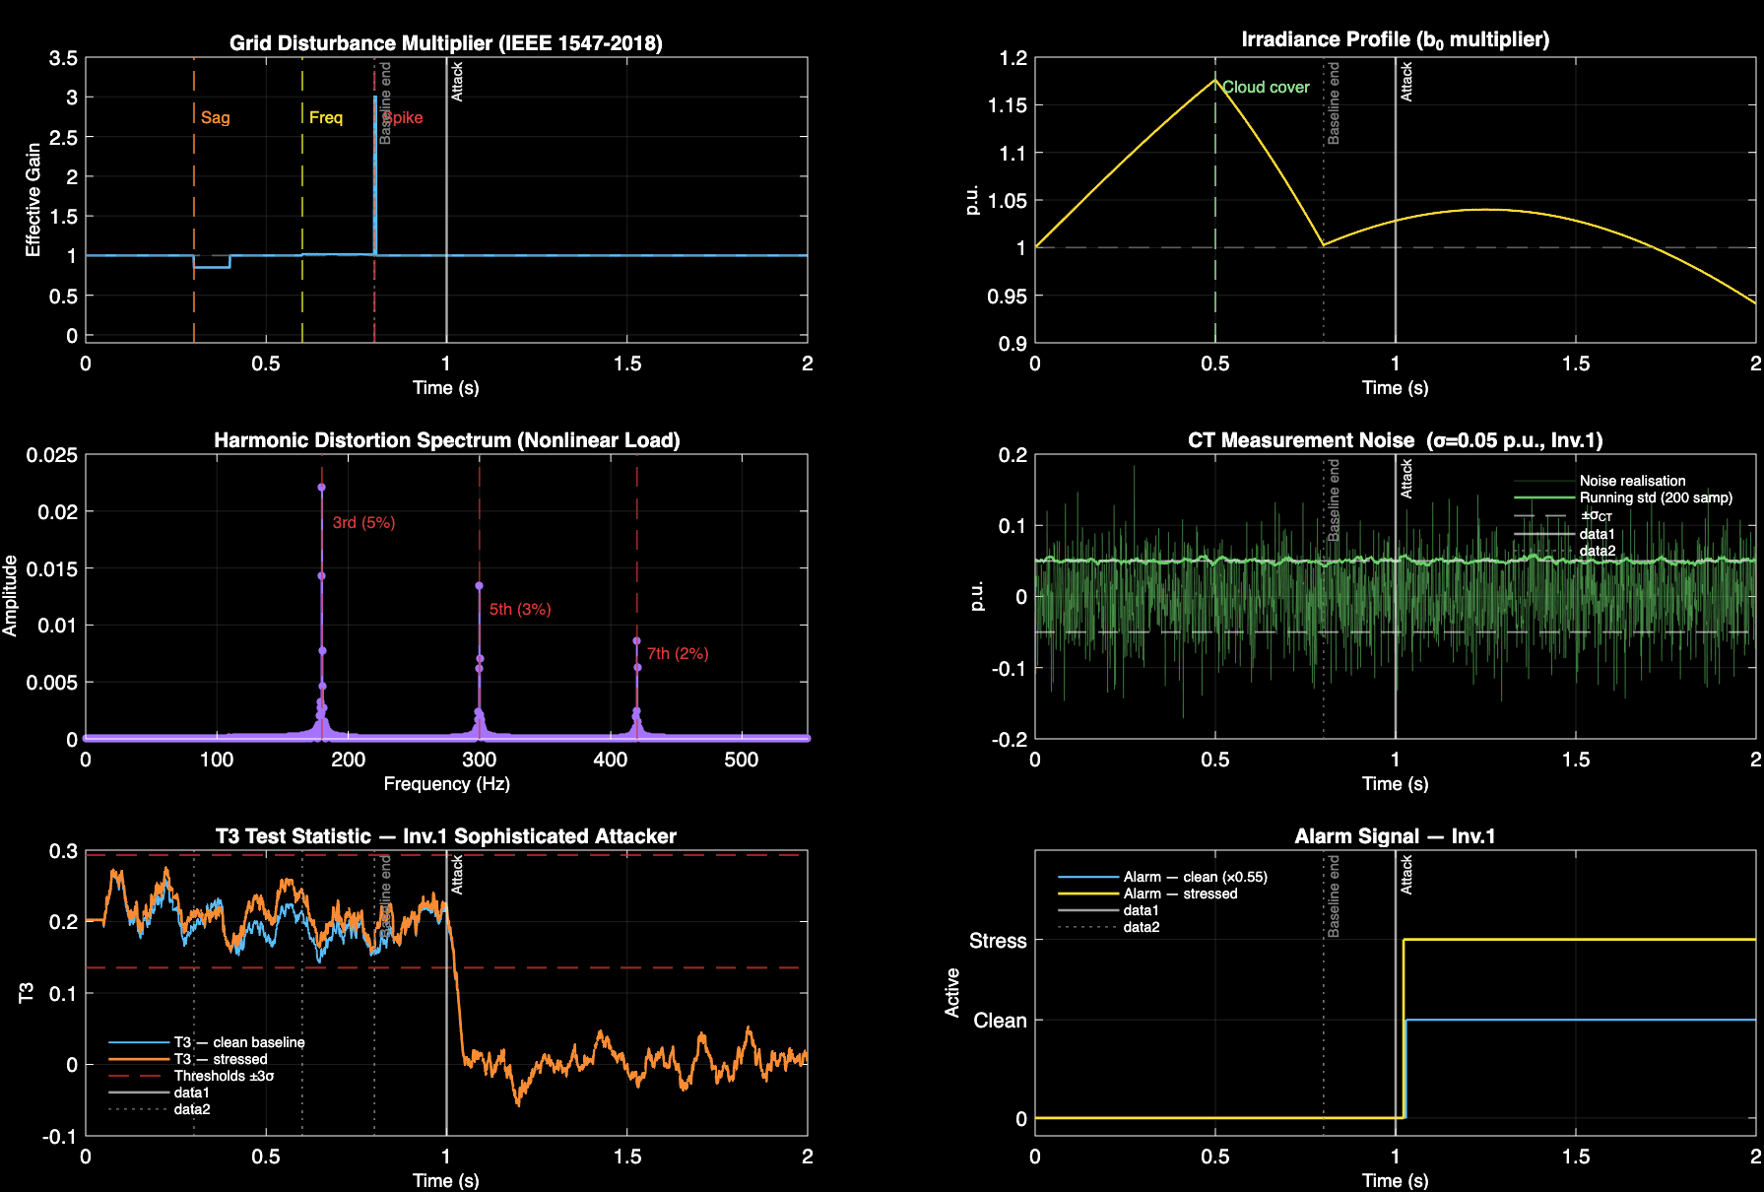This screenshot has height=1192, width=1764.
Task: Click the 'Cloud cover' annotation label
Action: 1266,88
